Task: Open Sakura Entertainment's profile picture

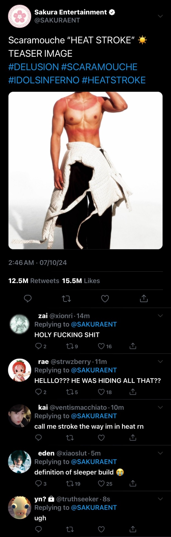Action: coord(19,16)
